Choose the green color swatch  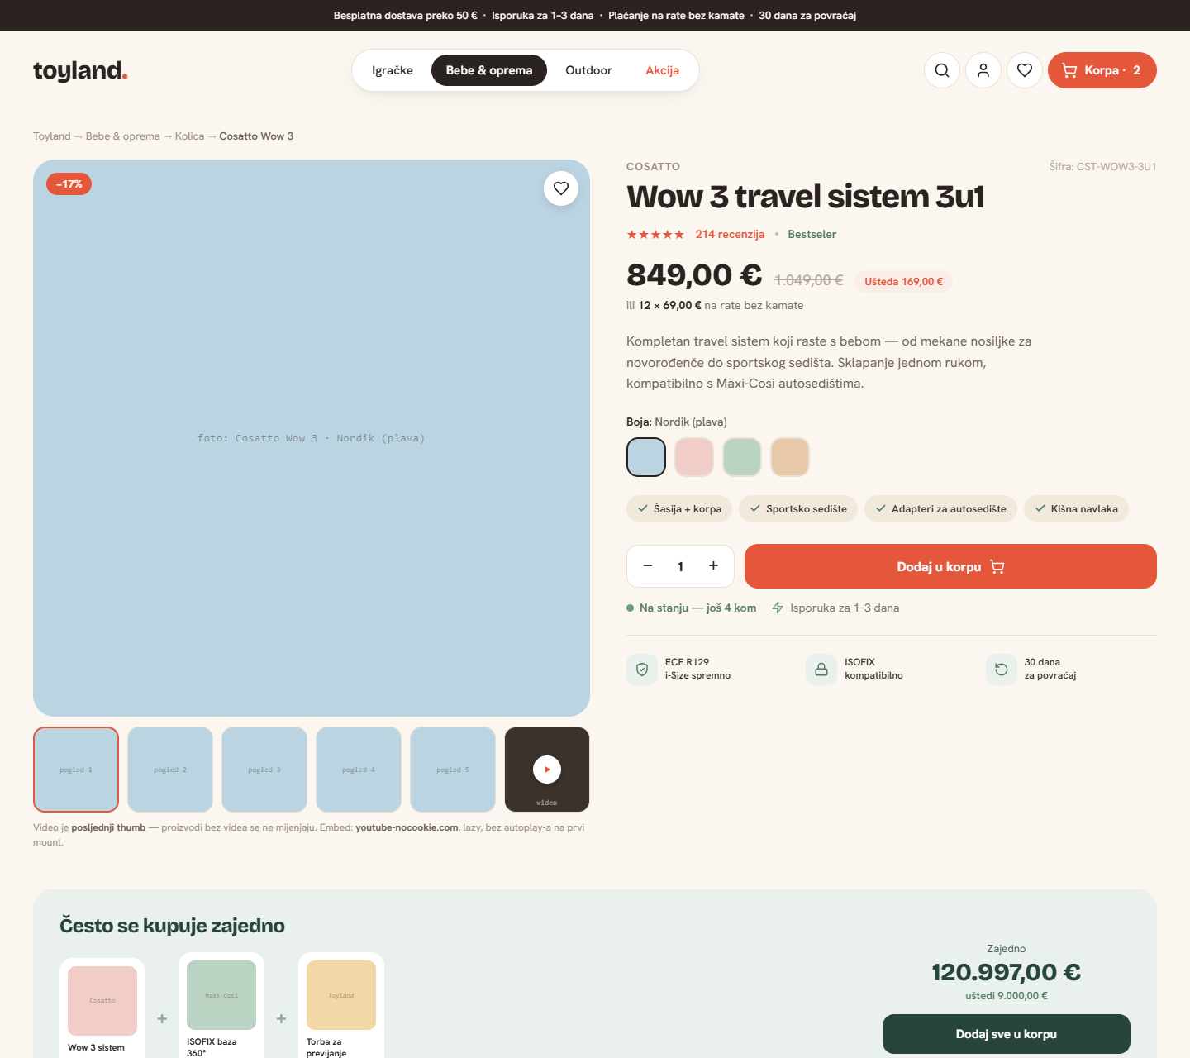point(742,457)
